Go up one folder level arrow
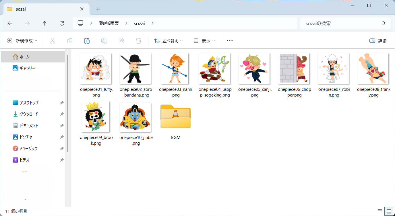Image resolution: width=395 pixels, height=216 pixels. coord(44,23)
